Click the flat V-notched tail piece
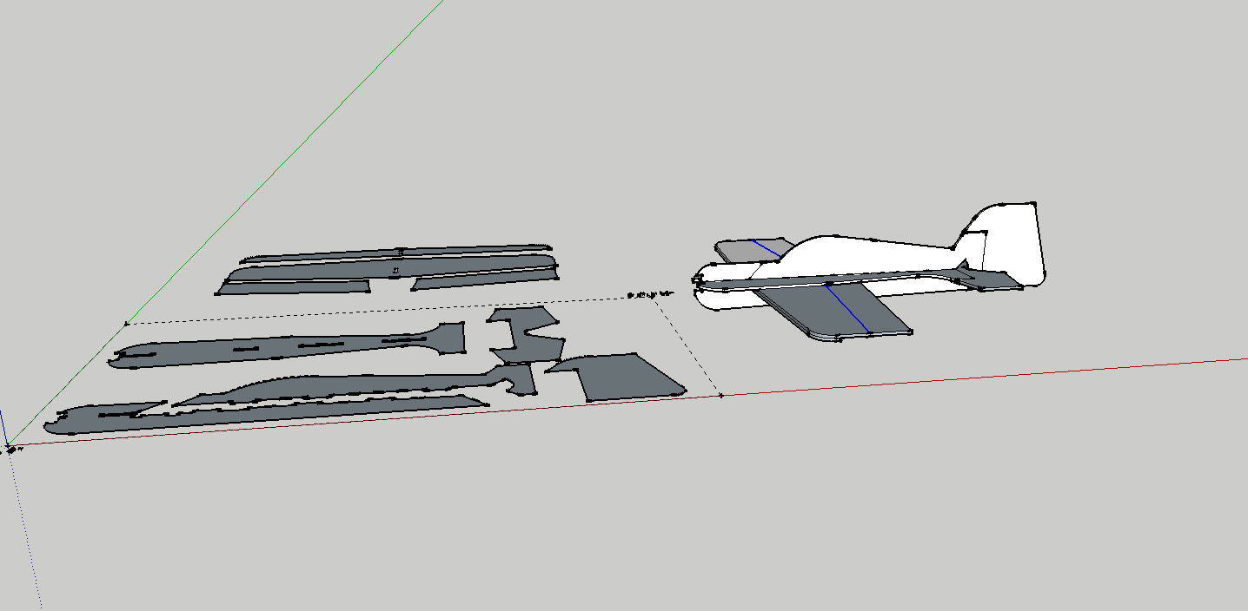 coord(525,338)
